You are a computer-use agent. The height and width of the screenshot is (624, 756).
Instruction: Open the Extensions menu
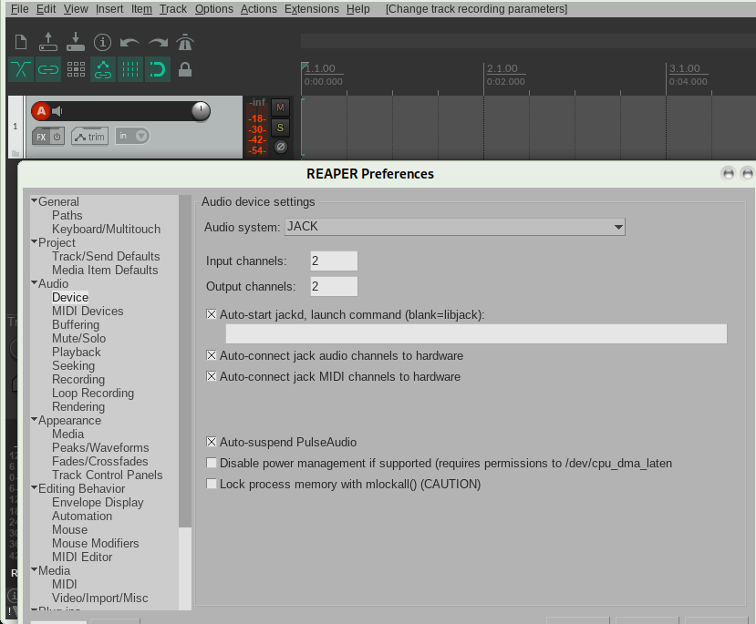coord(312,9)
